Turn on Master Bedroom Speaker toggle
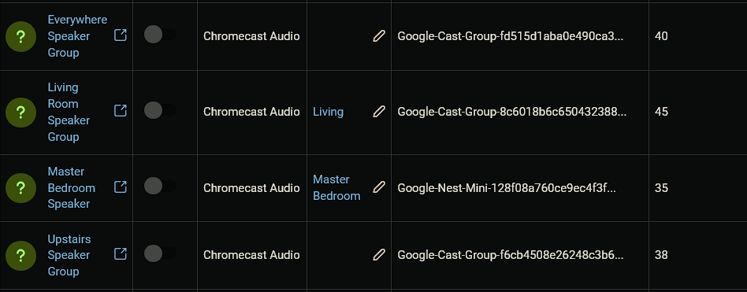Image resolution: width=747 pixels, height=292 pixels. [160, 186]
